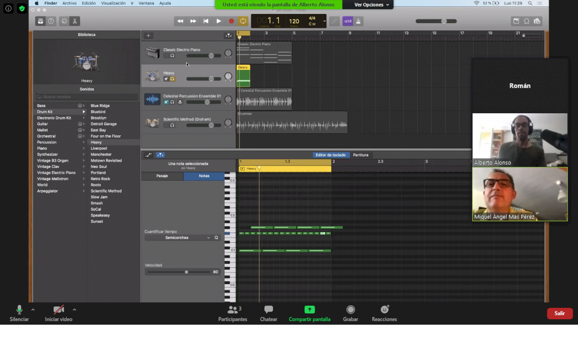This screenshot has height=340, width=578.
Task: Switch to the Partitura tab
Action: [360, 155]
